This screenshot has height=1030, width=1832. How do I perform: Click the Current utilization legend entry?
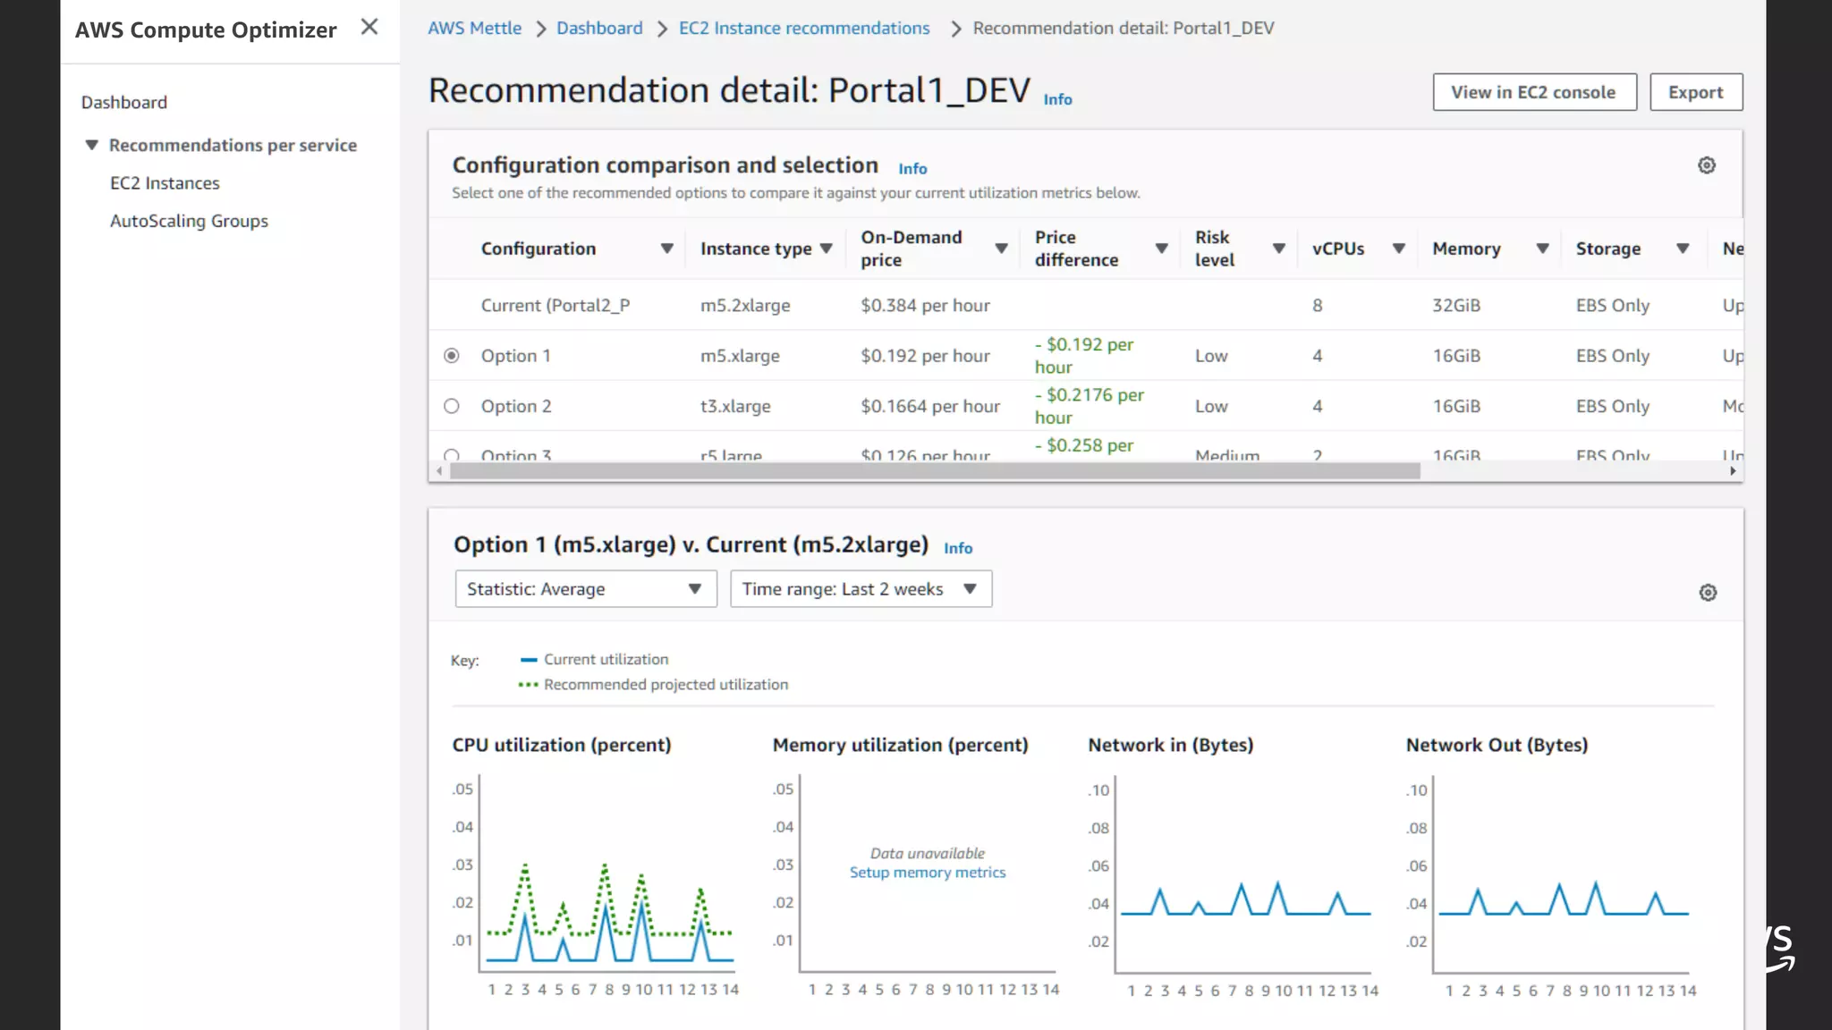click(594, 660)
